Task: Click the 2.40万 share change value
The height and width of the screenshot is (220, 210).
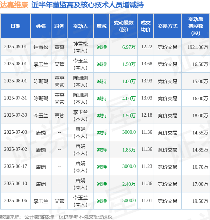Action: point(129,184)
